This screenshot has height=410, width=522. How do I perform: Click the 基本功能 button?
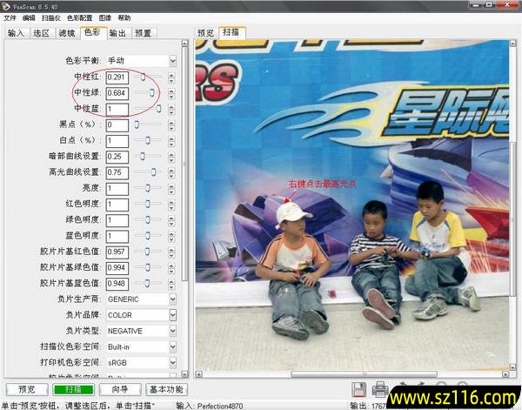pos(165,389)
